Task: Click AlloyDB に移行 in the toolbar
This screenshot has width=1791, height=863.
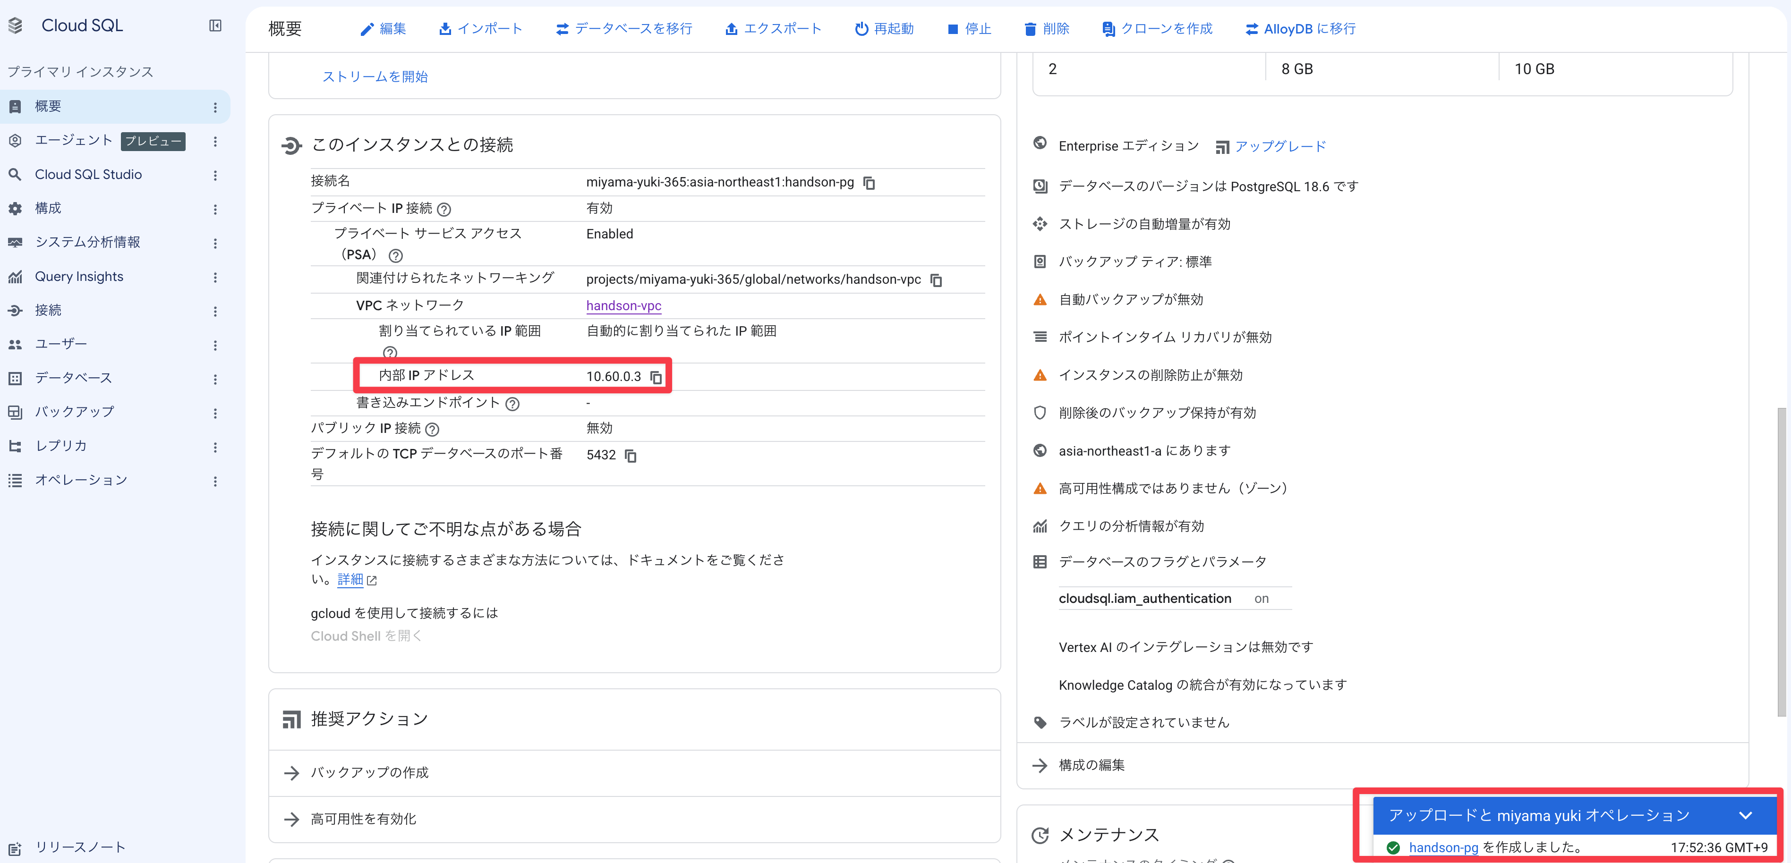Action: point(1301,28)
